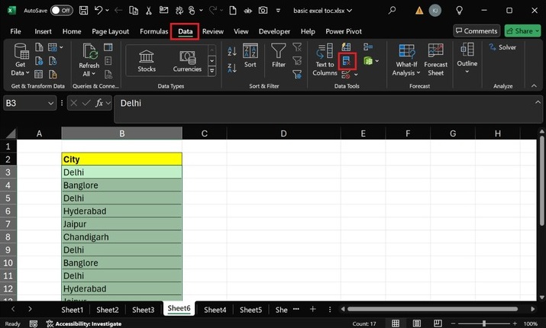546x328 pixels.
Task: Adjust the zoom slider in status bar
Action: tap(483, 323)
